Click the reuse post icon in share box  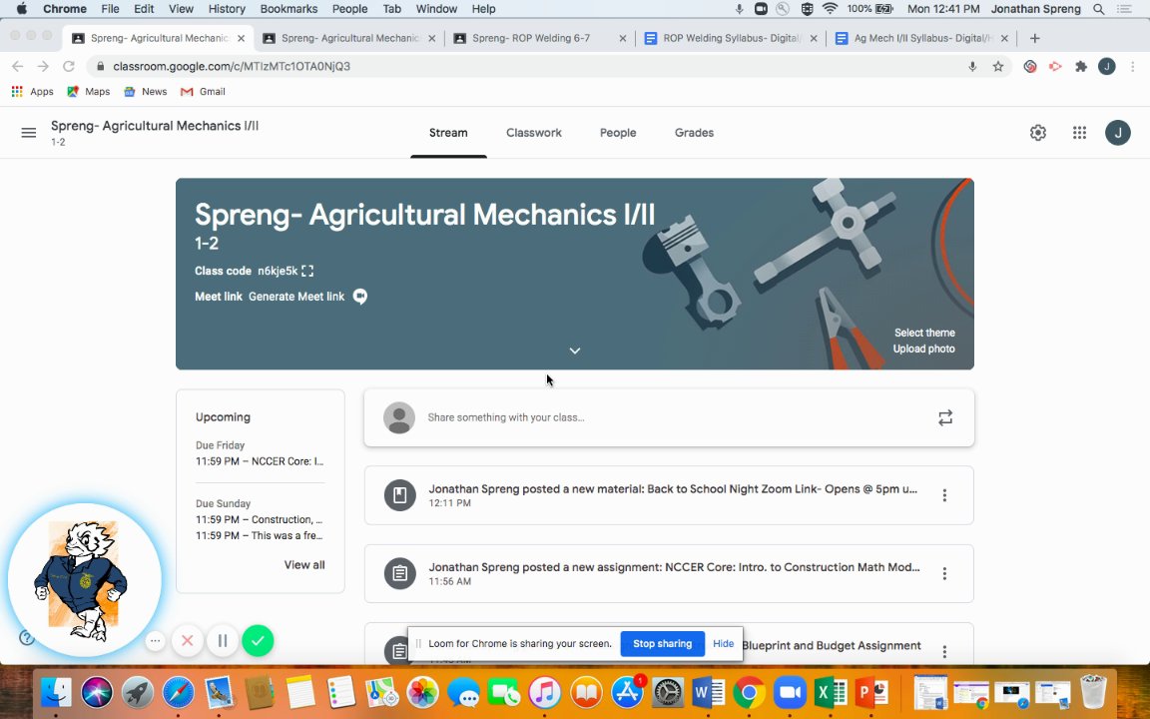(945, 417)
